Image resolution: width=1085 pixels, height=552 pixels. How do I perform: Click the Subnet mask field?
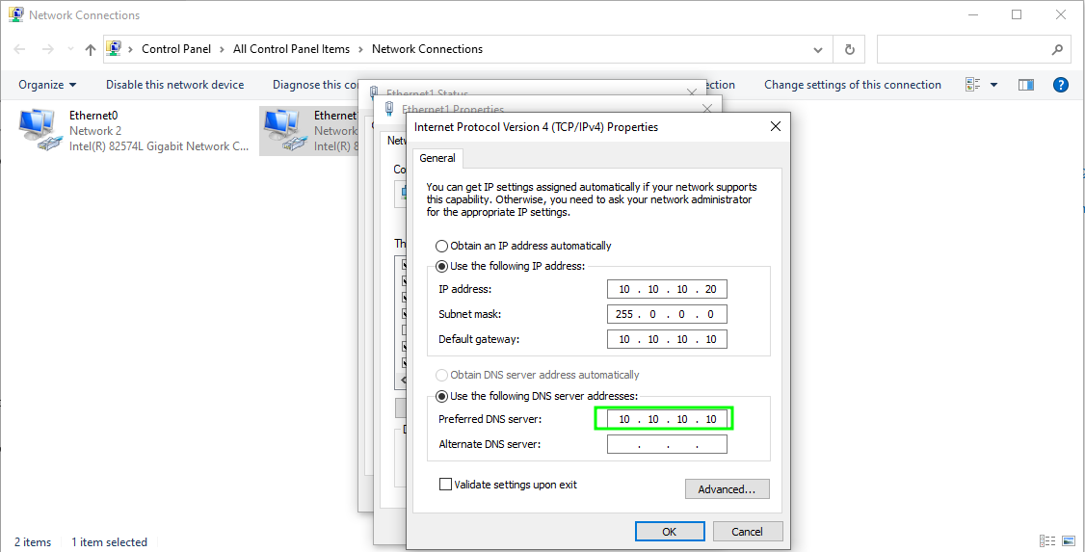pyautogui.click(x=667, y=314)
